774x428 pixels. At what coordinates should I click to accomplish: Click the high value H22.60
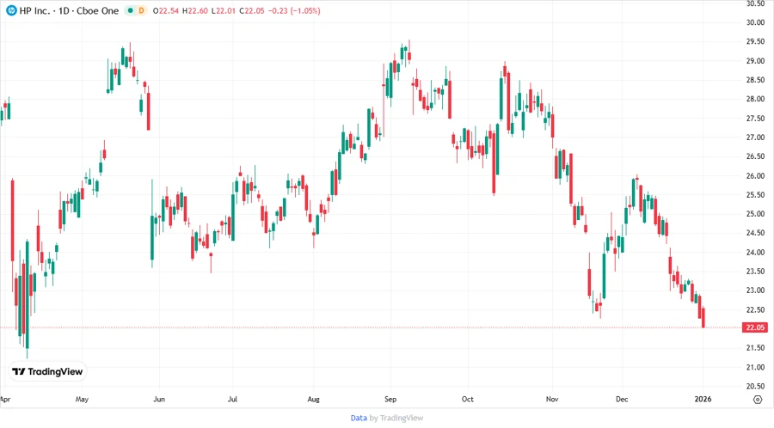(195, 10)
